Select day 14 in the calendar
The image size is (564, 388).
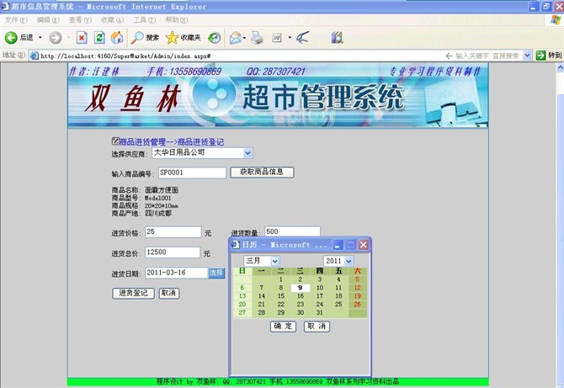point(262,296)
